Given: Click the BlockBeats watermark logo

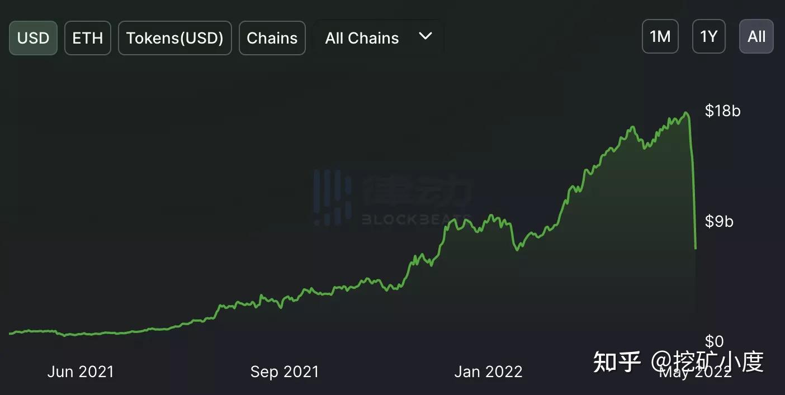Looking at the screenshot, I should (x=393, y=197).
